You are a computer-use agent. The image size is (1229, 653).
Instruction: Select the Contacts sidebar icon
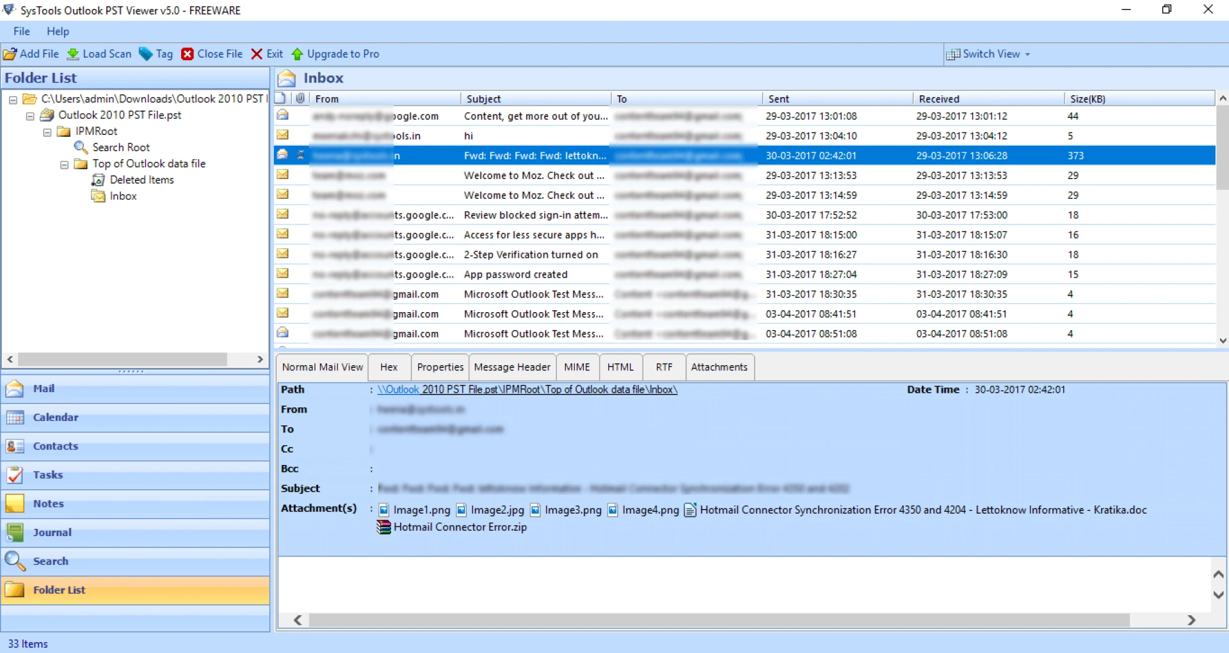point(15,446)
